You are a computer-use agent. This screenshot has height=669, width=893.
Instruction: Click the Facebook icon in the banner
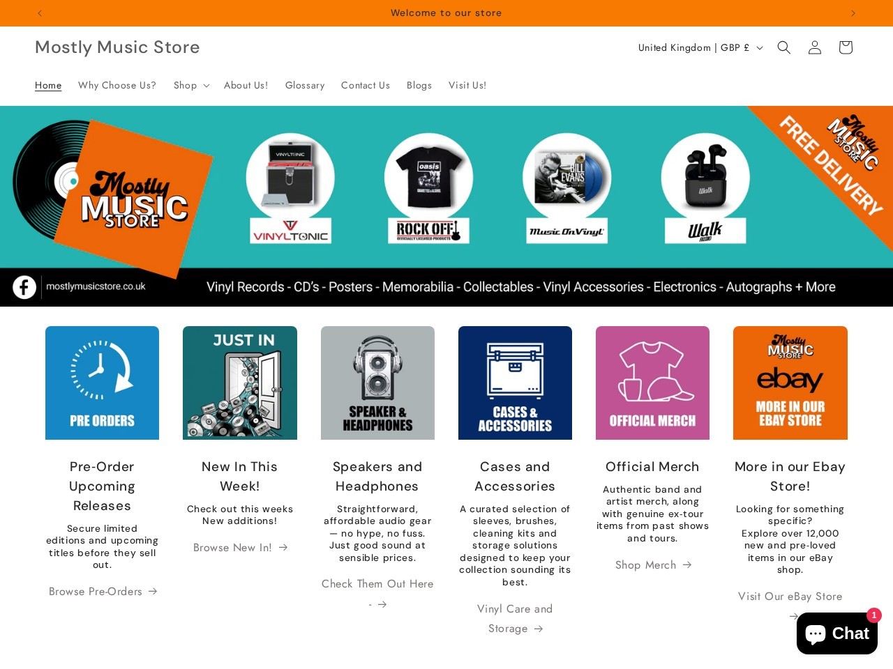pos(24,286)
